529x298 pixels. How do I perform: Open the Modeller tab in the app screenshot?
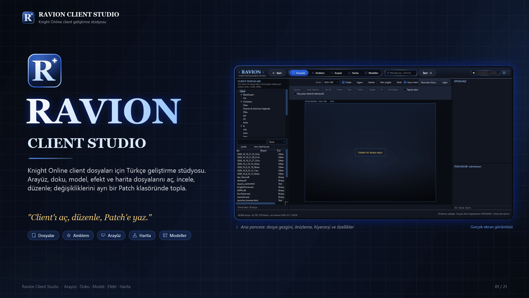coord(371,73)
